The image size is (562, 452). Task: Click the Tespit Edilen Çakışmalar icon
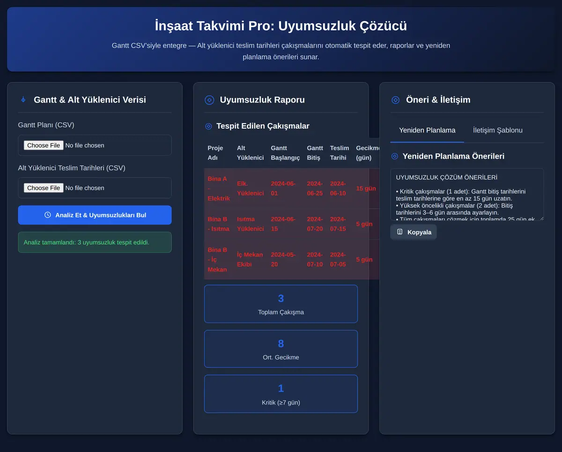[208, 126]
